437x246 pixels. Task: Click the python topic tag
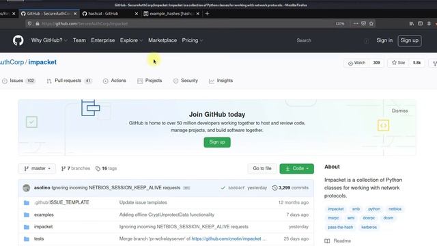(x=374, y=209)
